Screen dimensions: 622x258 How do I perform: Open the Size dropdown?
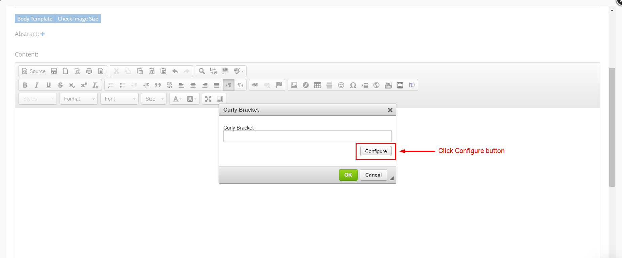click(154, 99)
